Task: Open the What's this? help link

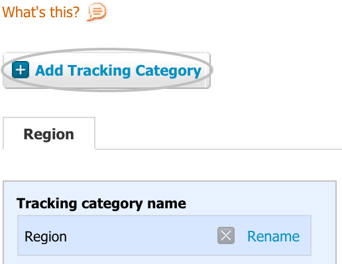Action: [40, 12]
